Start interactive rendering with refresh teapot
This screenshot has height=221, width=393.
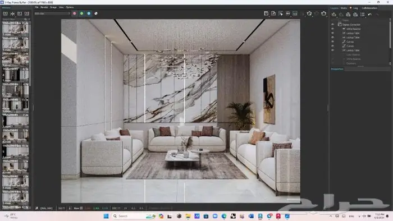[x=309, y=13]
